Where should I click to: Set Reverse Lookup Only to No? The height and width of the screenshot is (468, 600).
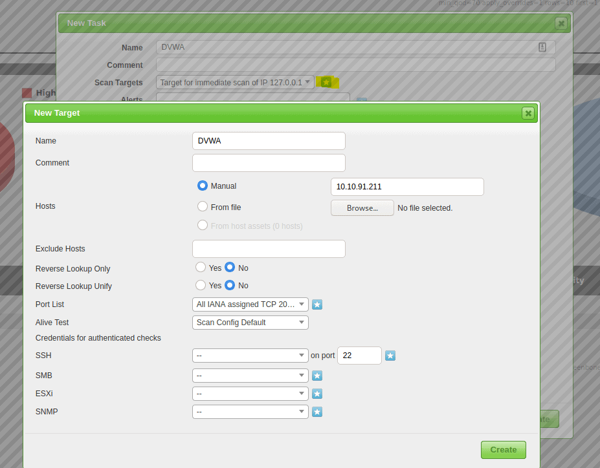[x=230, y=268]
